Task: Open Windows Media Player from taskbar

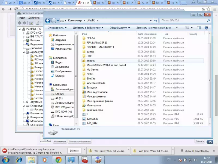Action: coord(45,160)
